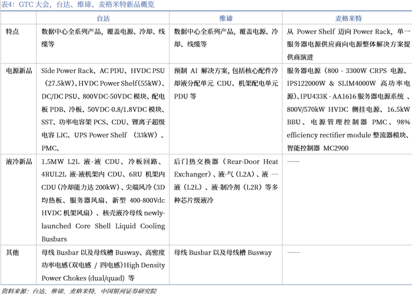Image resolution: width=412 pixels, height=294 pixels.
Task: Click the dash in 麦格米特 其他 cell
Action: (x=293, y=252)
